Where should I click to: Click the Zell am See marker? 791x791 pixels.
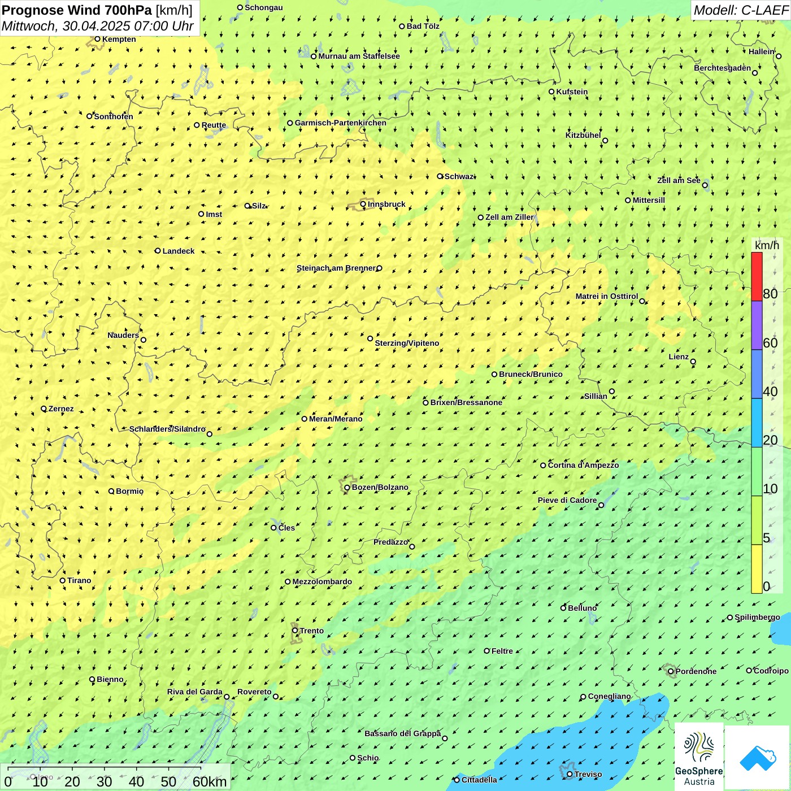(x=705, y=185)
